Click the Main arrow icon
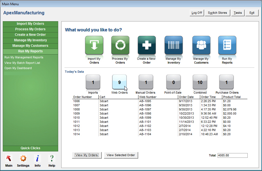This screenshot has height=171, width=262. (x=9, y=159)
